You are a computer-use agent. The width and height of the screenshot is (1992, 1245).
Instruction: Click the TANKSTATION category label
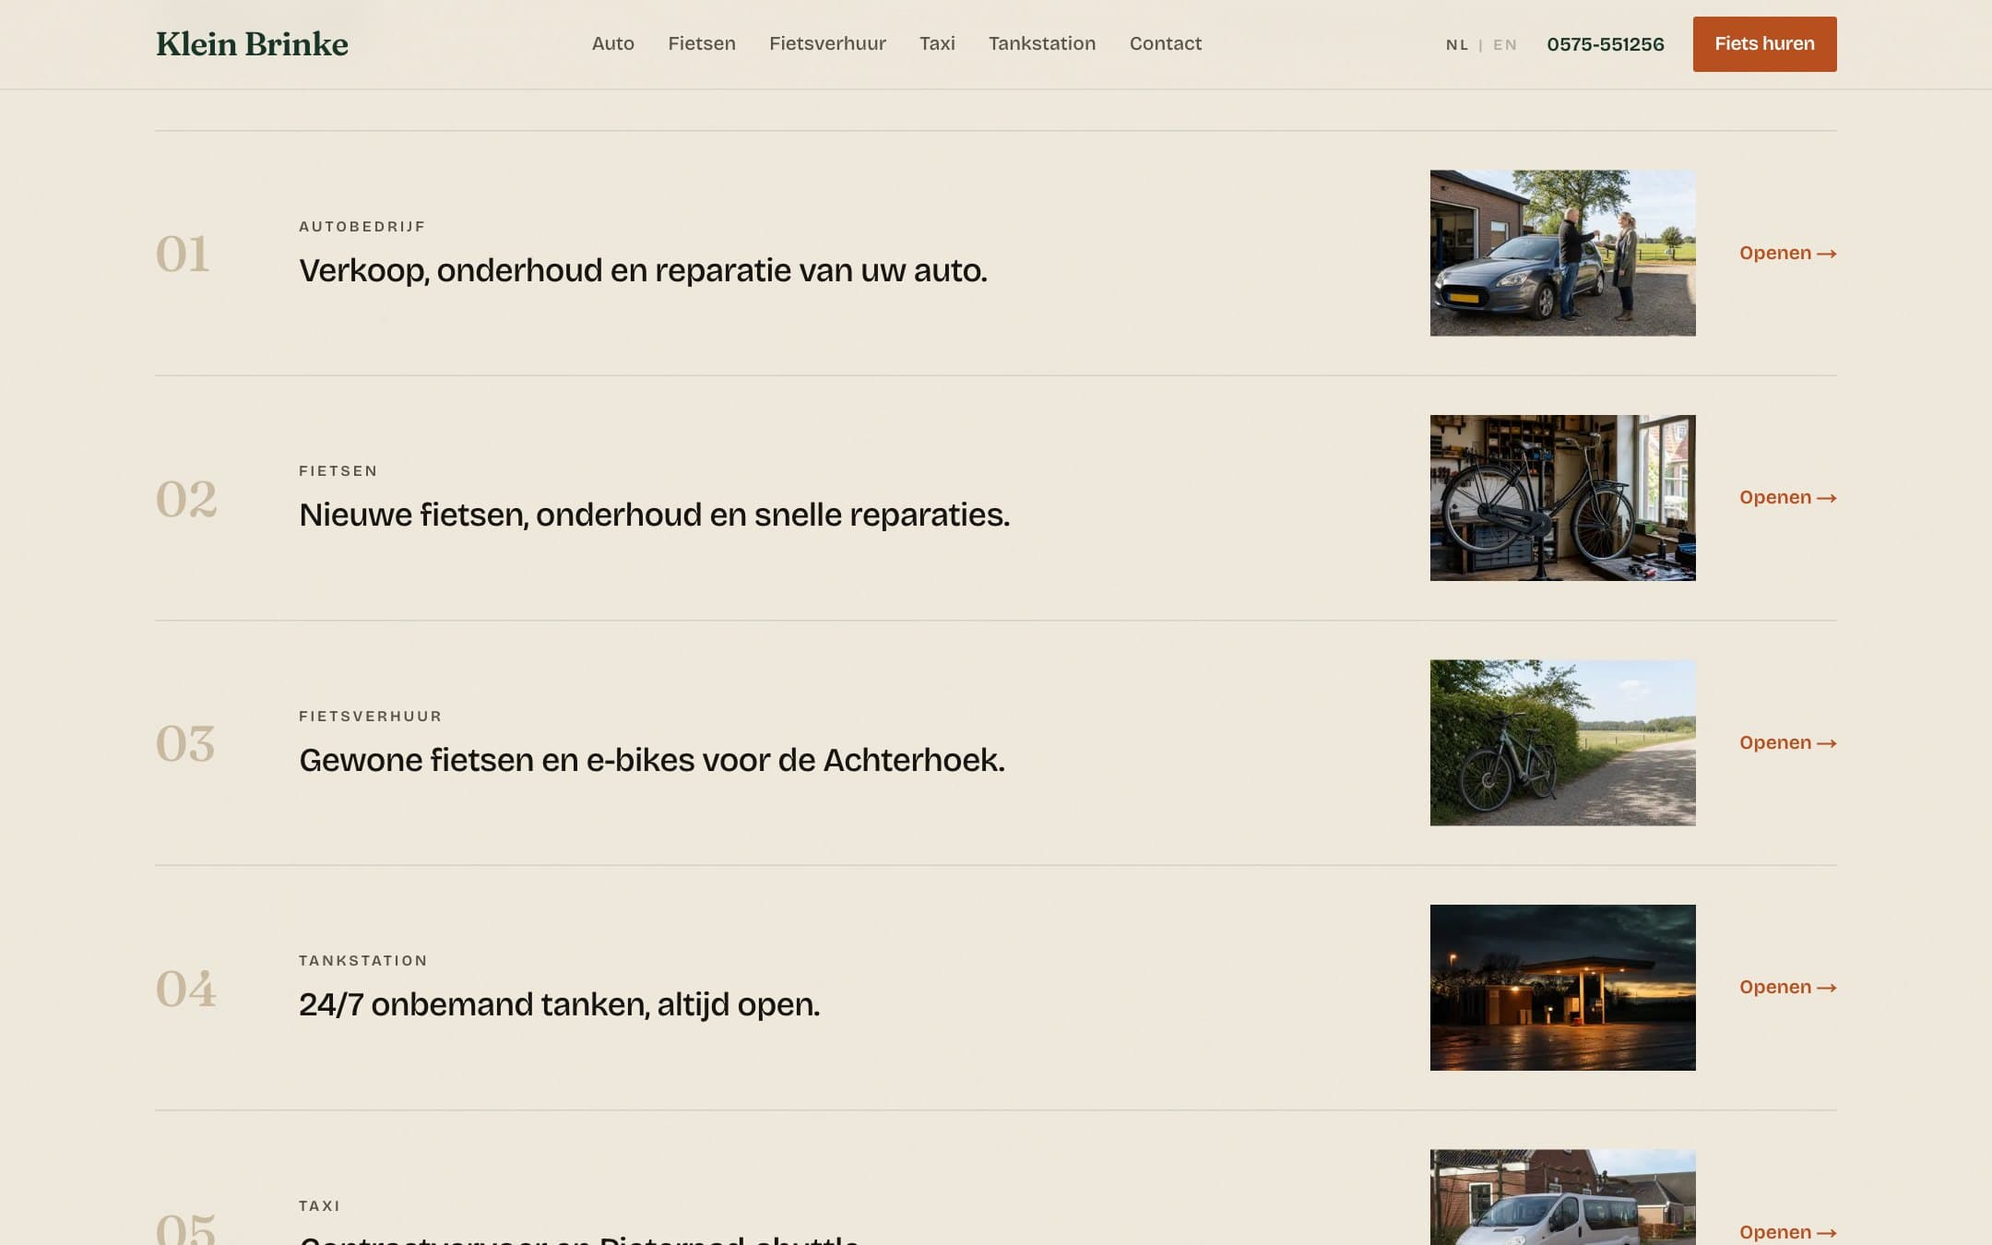(x=362, y=960)
